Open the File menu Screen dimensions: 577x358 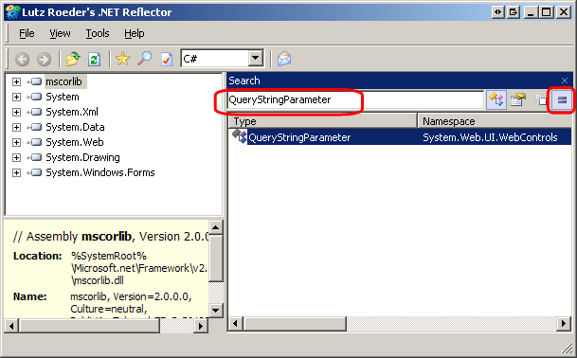(27, 33)
